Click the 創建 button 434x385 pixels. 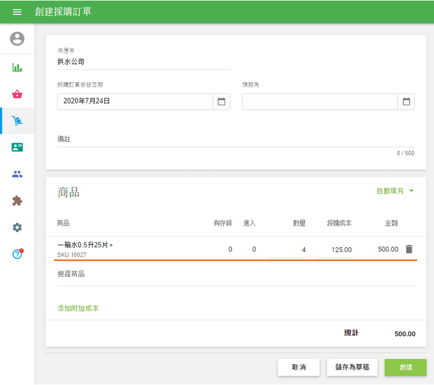pyautogui.click(x=405, y=368)
